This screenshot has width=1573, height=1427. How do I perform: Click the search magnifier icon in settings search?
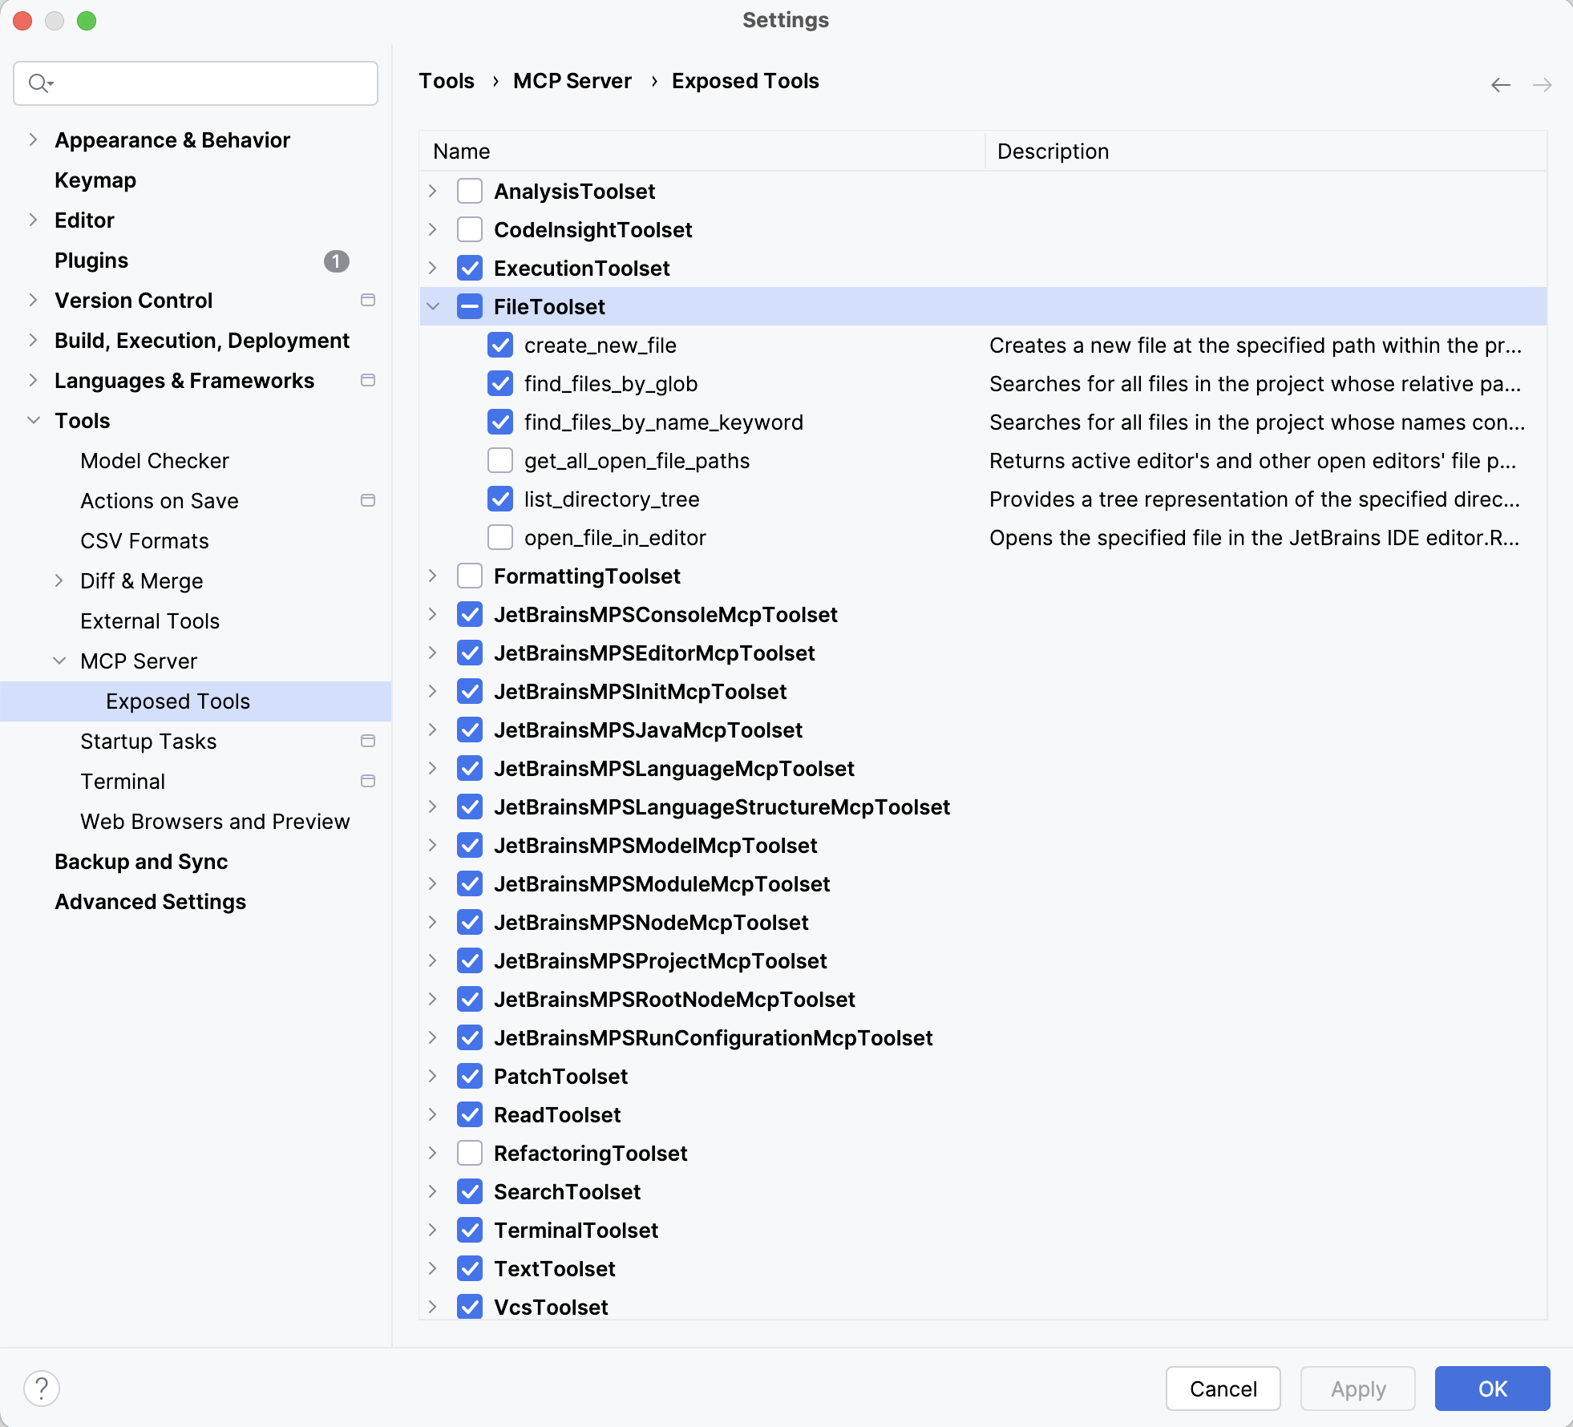(40, 83)
